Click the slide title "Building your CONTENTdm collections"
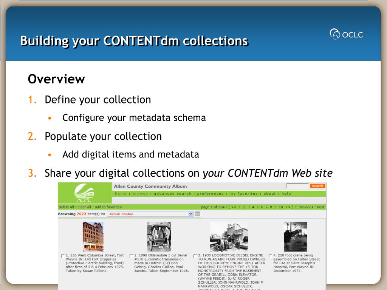387x290 pixels. 134,41
